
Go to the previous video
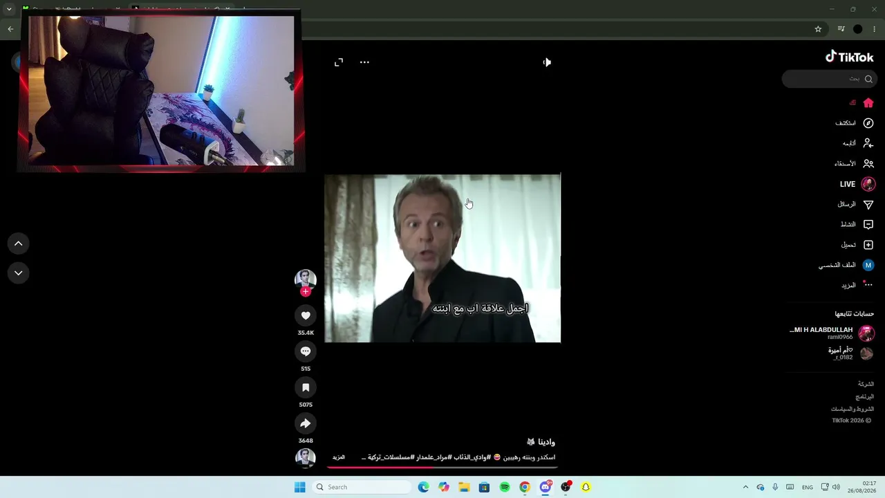click(19, 243)
